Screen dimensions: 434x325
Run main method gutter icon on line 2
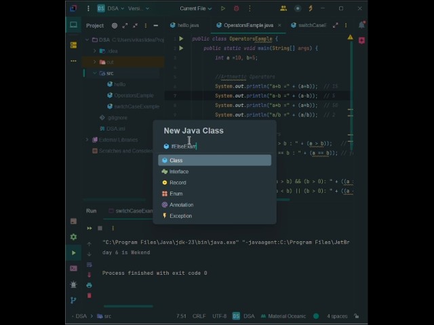[x=181, y=48]
